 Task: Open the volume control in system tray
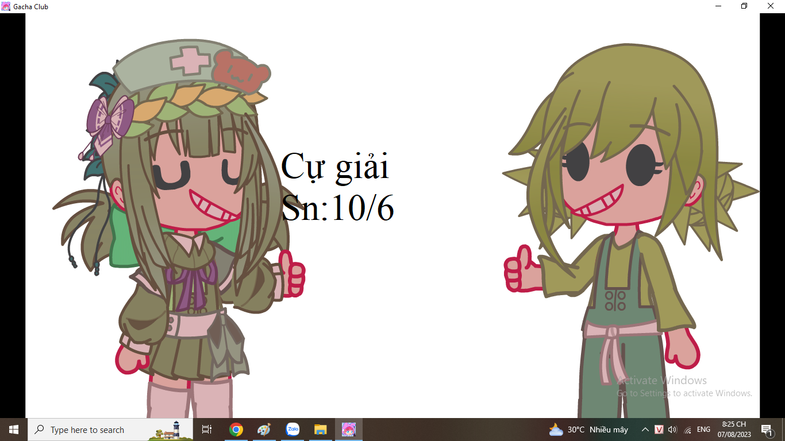673,430
